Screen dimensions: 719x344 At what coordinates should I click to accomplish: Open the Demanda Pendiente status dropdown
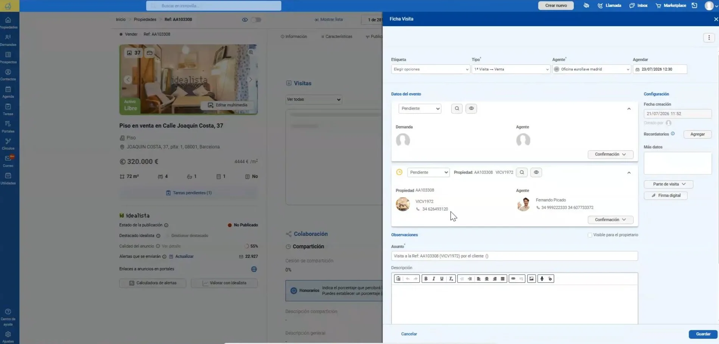420,109
